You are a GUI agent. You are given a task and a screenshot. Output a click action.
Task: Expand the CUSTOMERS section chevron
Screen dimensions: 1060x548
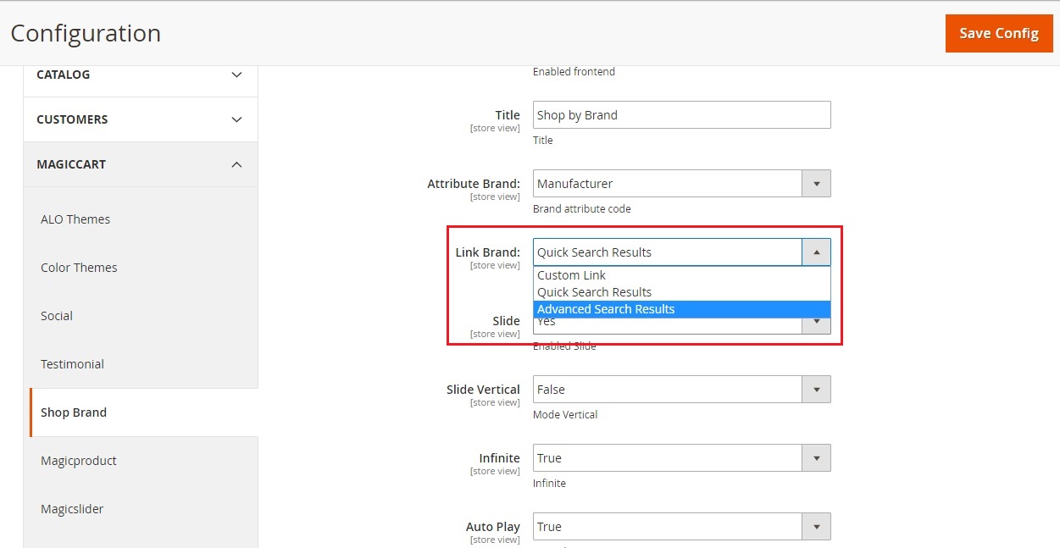coord(236,119)
